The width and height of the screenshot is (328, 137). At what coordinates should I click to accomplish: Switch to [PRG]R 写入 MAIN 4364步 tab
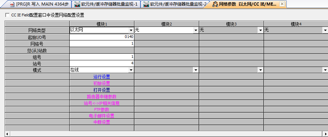[39, 4]
